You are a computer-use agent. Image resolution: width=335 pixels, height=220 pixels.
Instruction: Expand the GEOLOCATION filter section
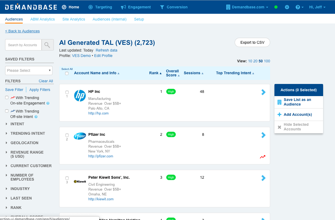[24, 143]
